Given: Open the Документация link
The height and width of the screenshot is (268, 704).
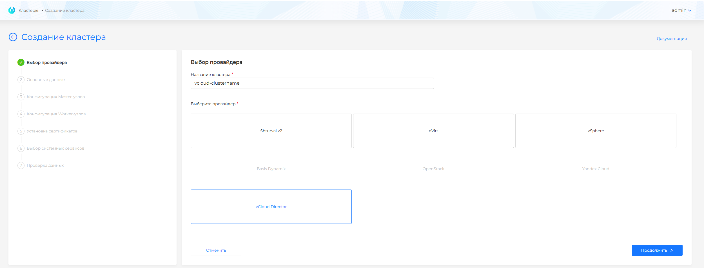Looking at the screenshot, I should point(672,39).
